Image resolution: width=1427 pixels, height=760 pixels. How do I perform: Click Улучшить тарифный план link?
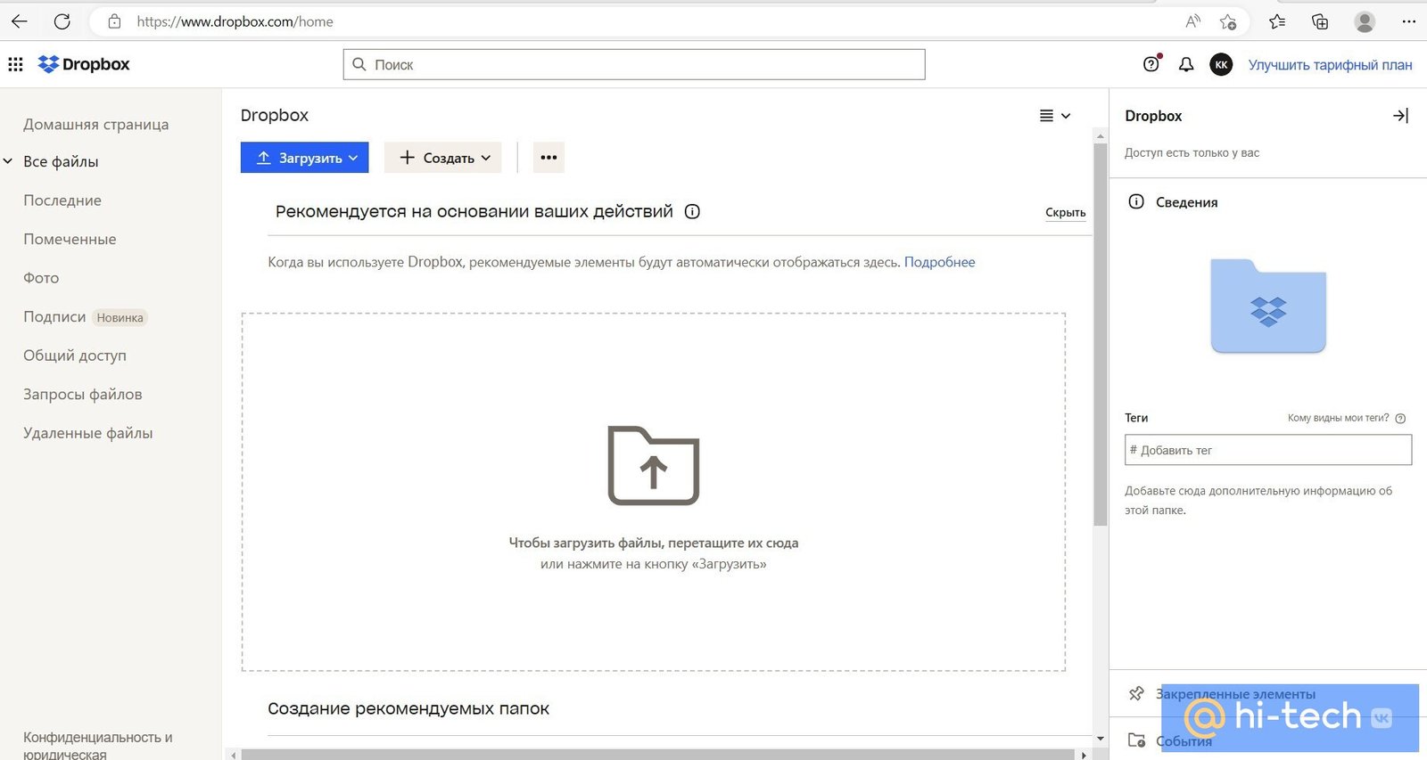[1330, 65]
